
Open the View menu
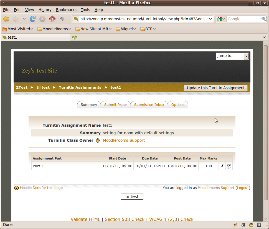pyautogui.click(x=29, y=10)
